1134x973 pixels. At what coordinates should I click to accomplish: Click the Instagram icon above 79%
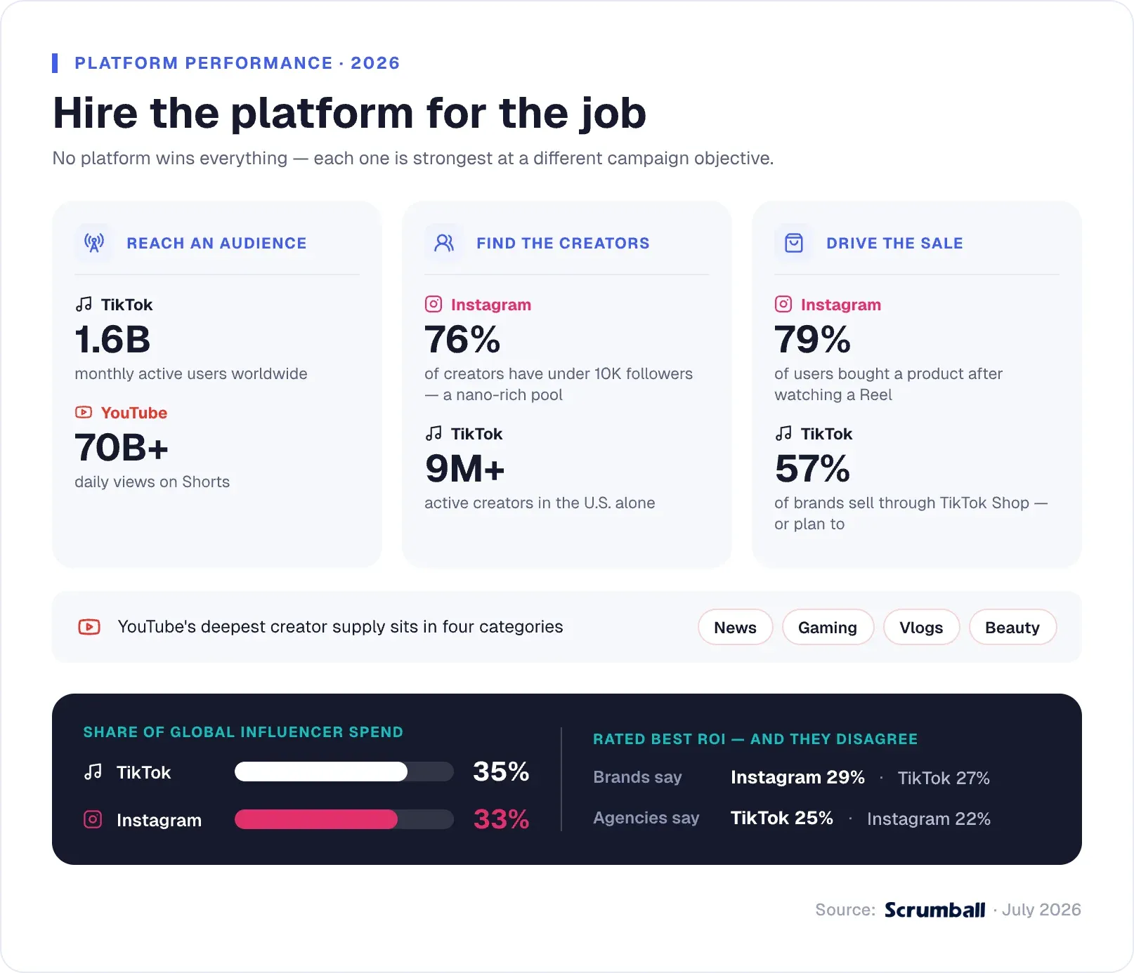pos(783,304)
